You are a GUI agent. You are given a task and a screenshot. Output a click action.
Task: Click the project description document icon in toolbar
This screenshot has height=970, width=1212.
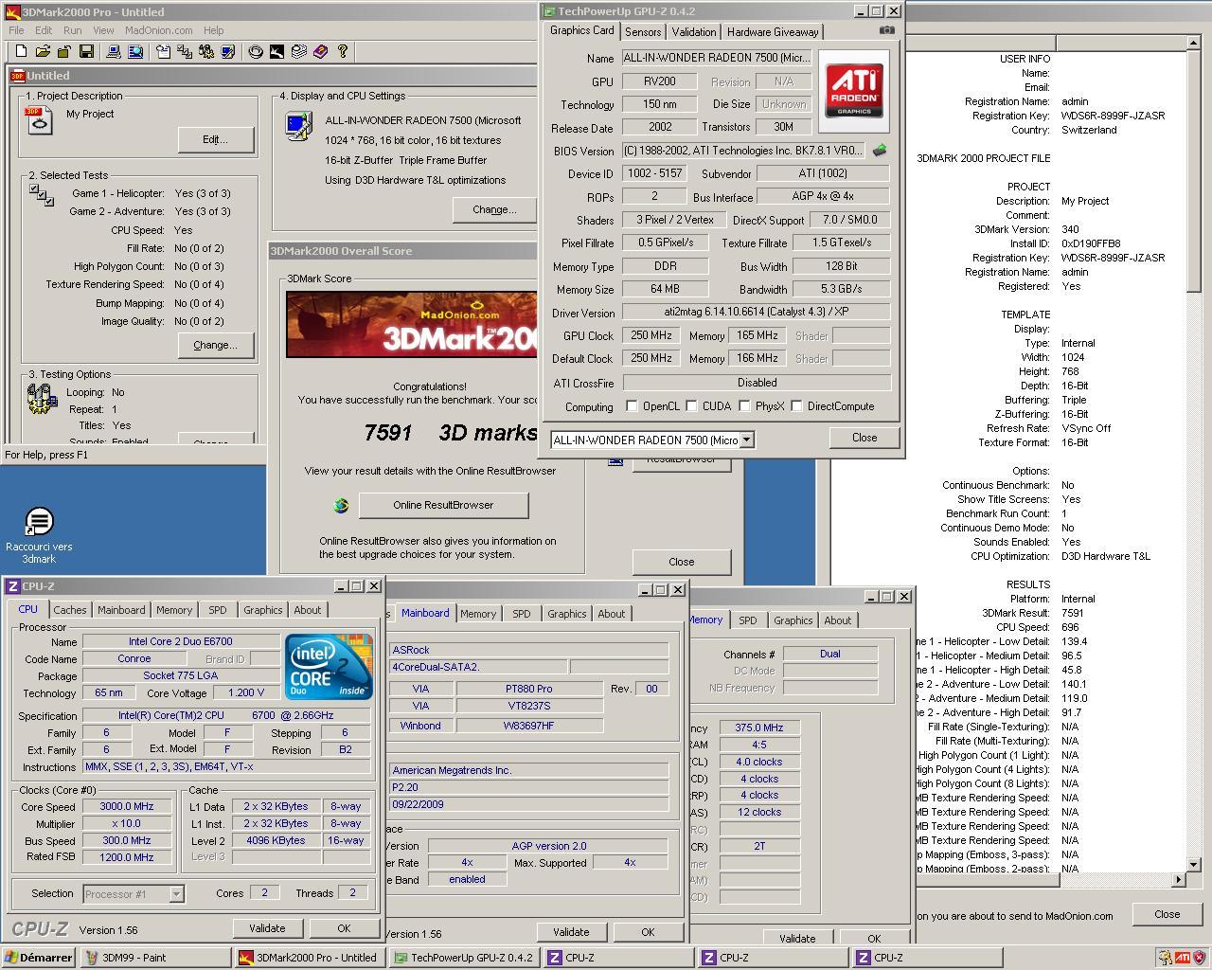coord(163,51)
